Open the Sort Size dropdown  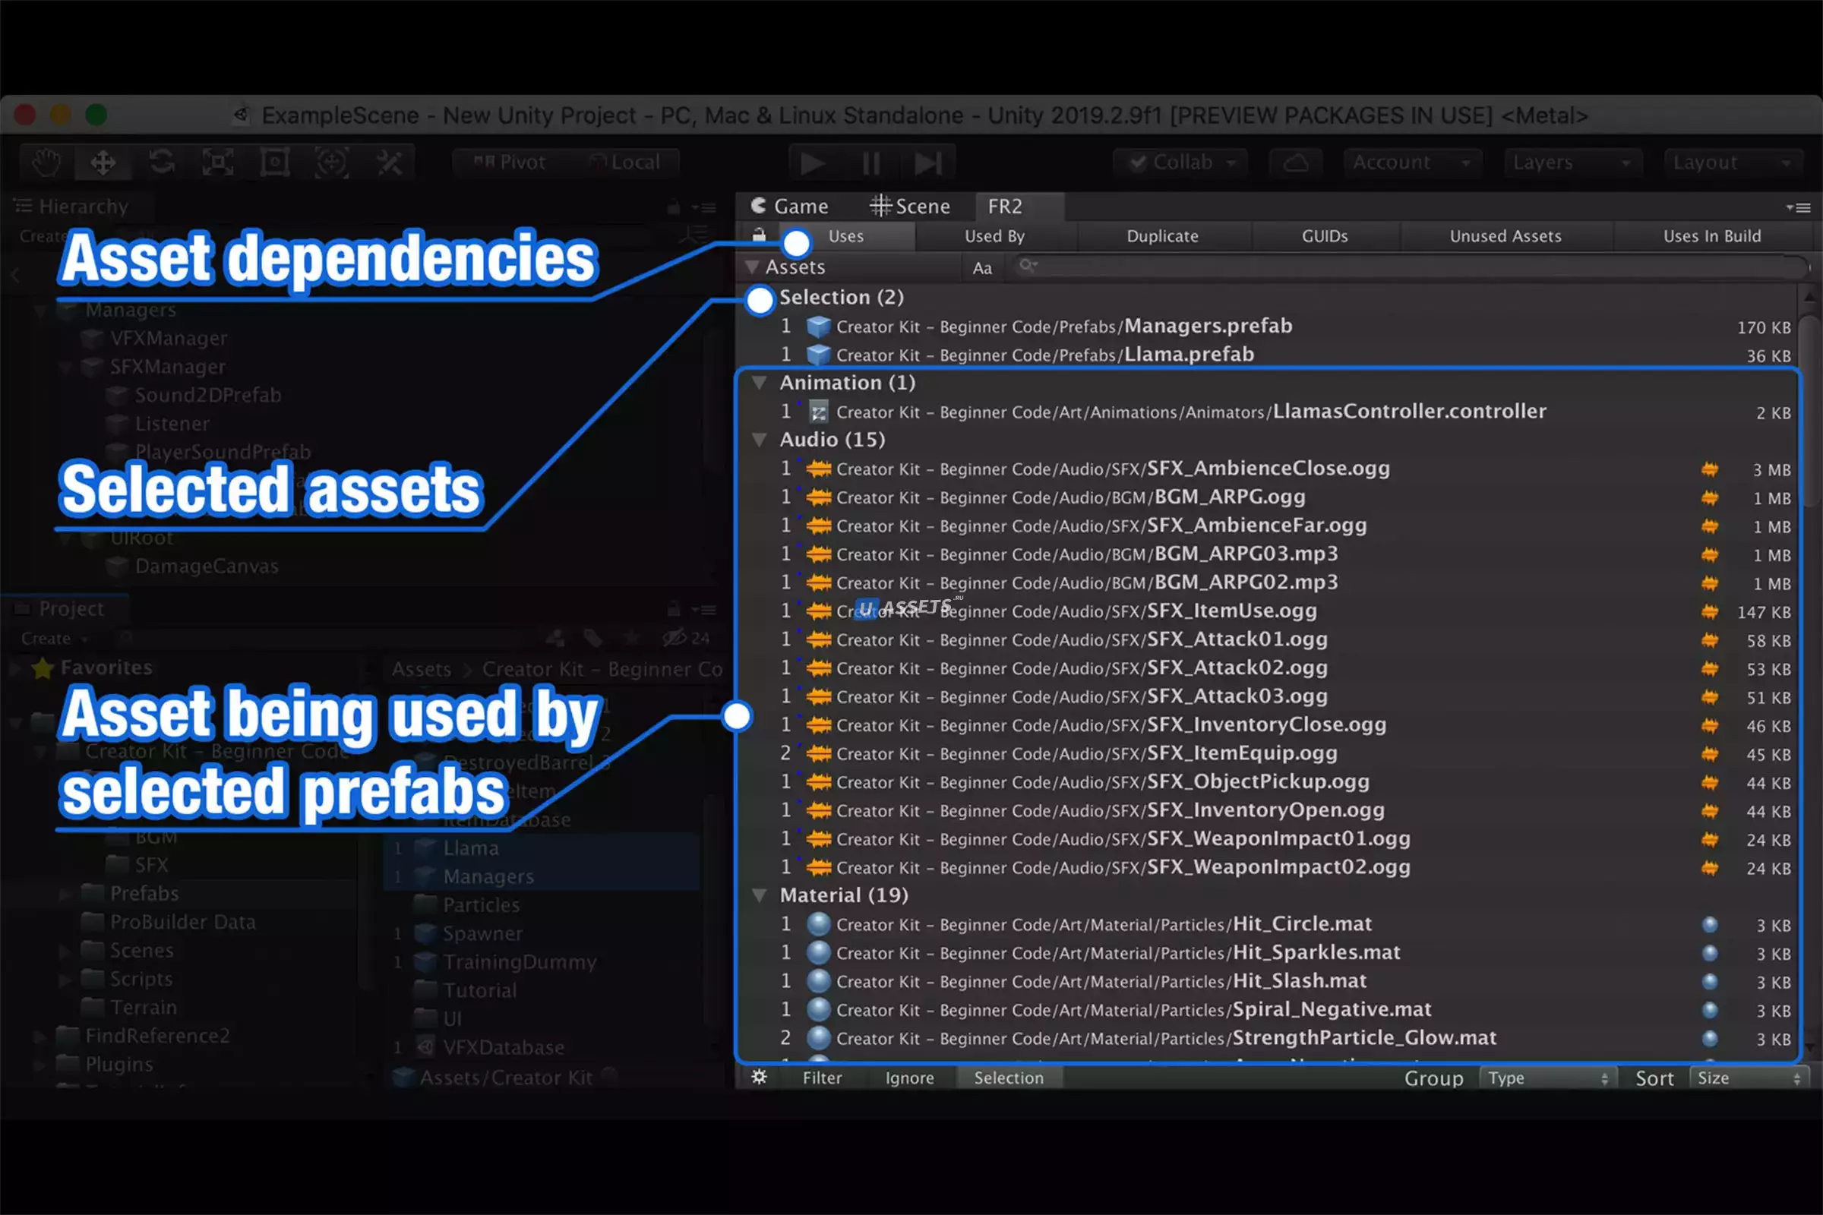tap(1749, 1078)
